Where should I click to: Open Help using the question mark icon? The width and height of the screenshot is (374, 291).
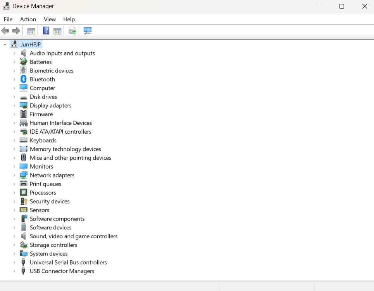tap(46, 31)
